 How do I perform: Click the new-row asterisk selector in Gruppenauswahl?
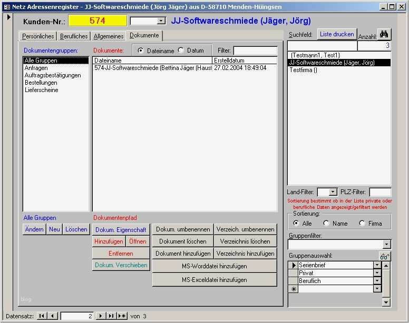pos(294,289)
